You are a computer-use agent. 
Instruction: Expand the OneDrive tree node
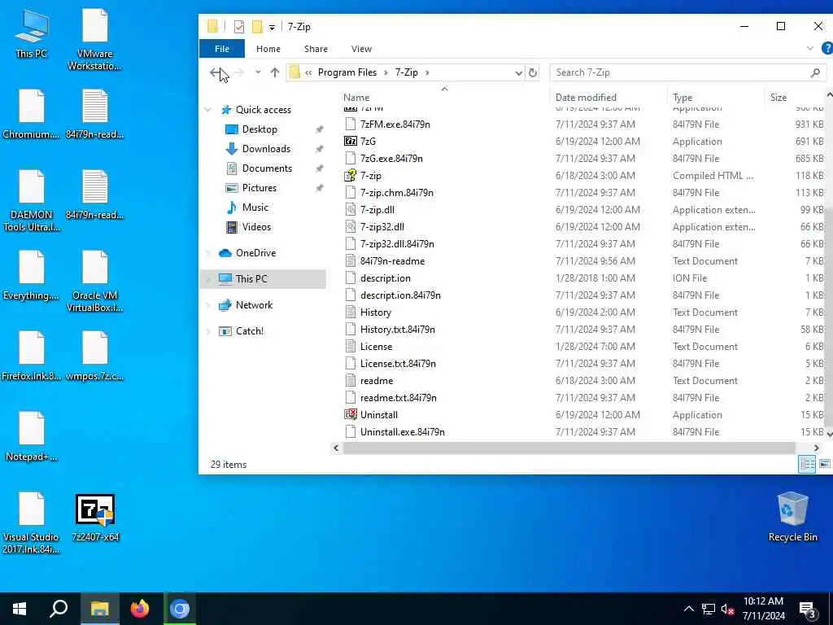click(x=207, y=253)
